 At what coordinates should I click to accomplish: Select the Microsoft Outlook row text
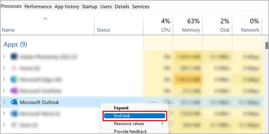39,102
